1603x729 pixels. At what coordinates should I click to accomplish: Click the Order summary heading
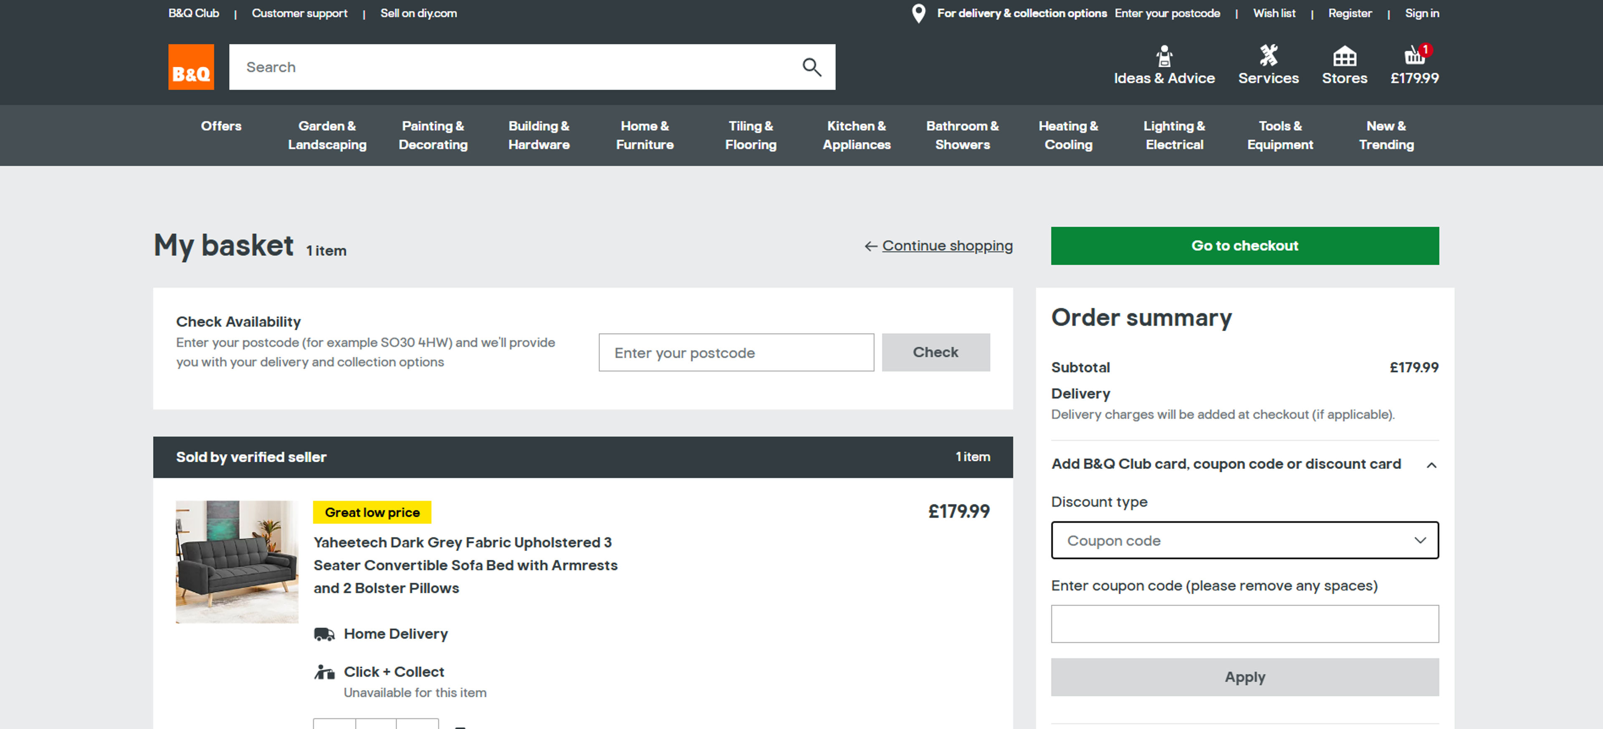click(x=1141, y=317)
